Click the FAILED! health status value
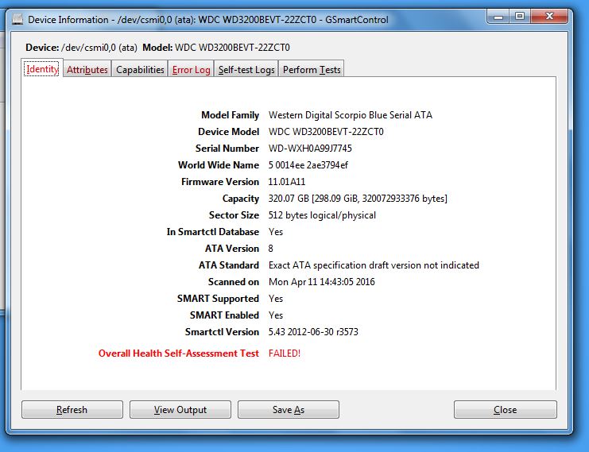This screenshot has height=452, width=589. click(285, 353)
